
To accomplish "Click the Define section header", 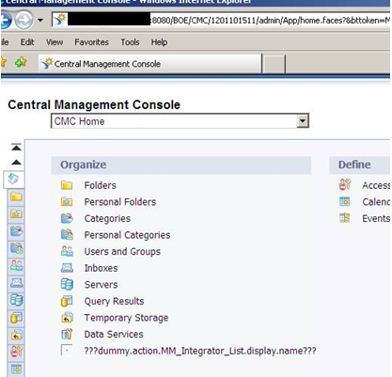I will click(359, 165).
